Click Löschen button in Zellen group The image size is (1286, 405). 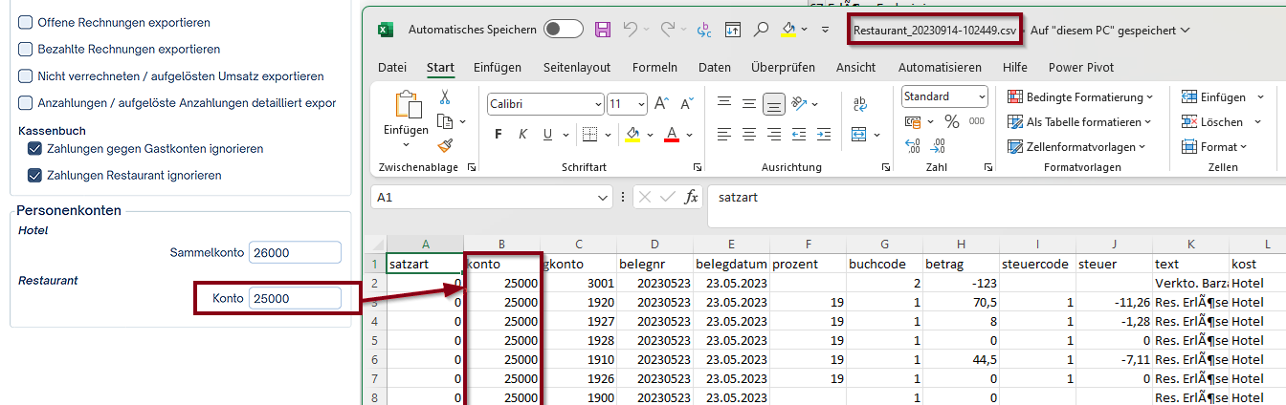point(1213,121)
